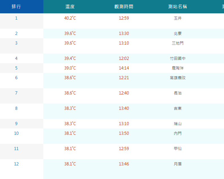The width and height of the screenshot is (224, 179).
Task: Click the 39.4°C temperature value
Action: 70,58
